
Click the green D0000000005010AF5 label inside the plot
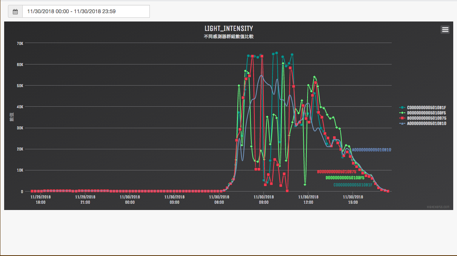(345, 178)
